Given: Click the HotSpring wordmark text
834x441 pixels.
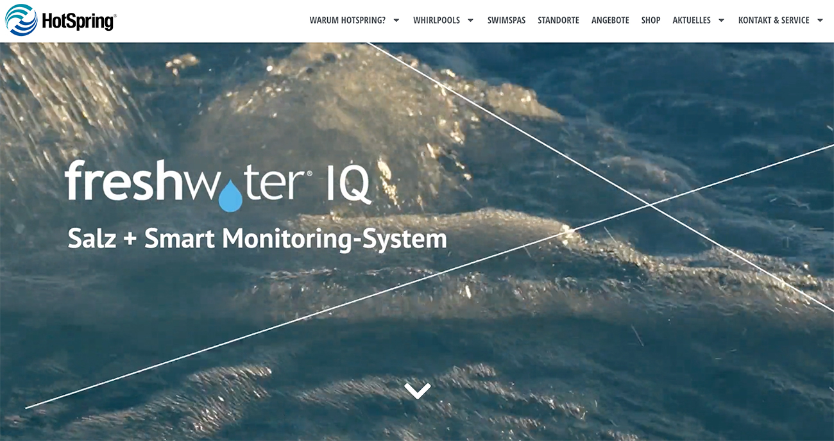Looking at the screenshot, I should click(x=78, y=22).
